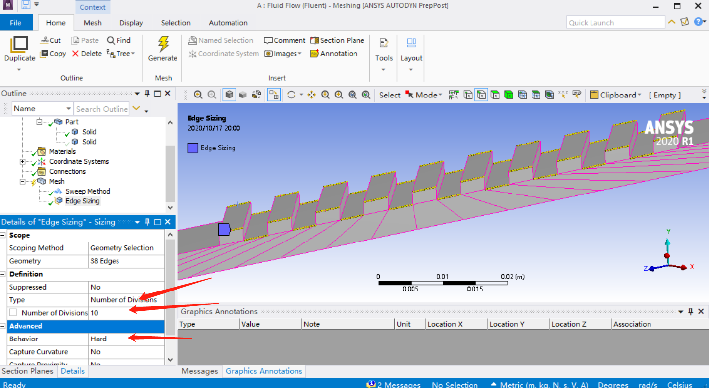Select the Sweep Method tree item
Image resolution: width=709 pixels, height=388 pixels.
point(88,191)
